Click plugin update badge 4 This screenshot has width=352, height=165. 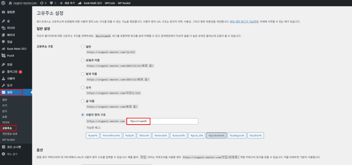[x=20, y=72]
